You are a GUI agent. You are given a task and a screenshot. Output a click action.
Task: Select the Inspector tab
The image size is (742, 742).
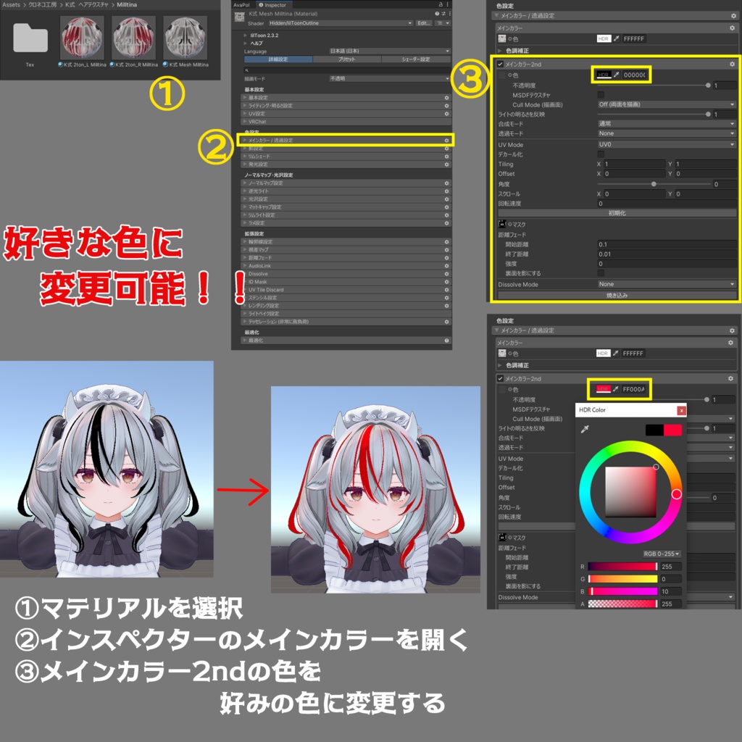pos(272,5)
